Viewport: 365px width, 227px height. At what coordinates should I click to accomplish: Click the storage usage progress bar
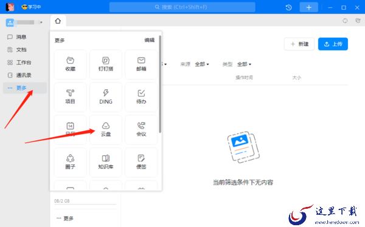click(x=85, y=205)
